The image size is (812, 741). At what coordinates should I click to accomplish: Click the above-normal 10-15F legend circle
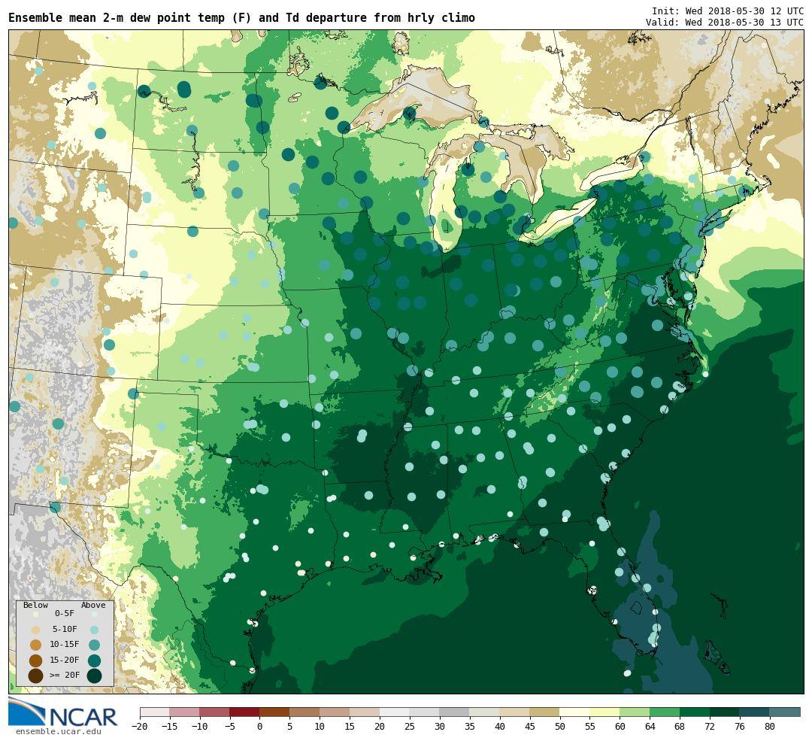pyautogui.click(x=94, y=645)
